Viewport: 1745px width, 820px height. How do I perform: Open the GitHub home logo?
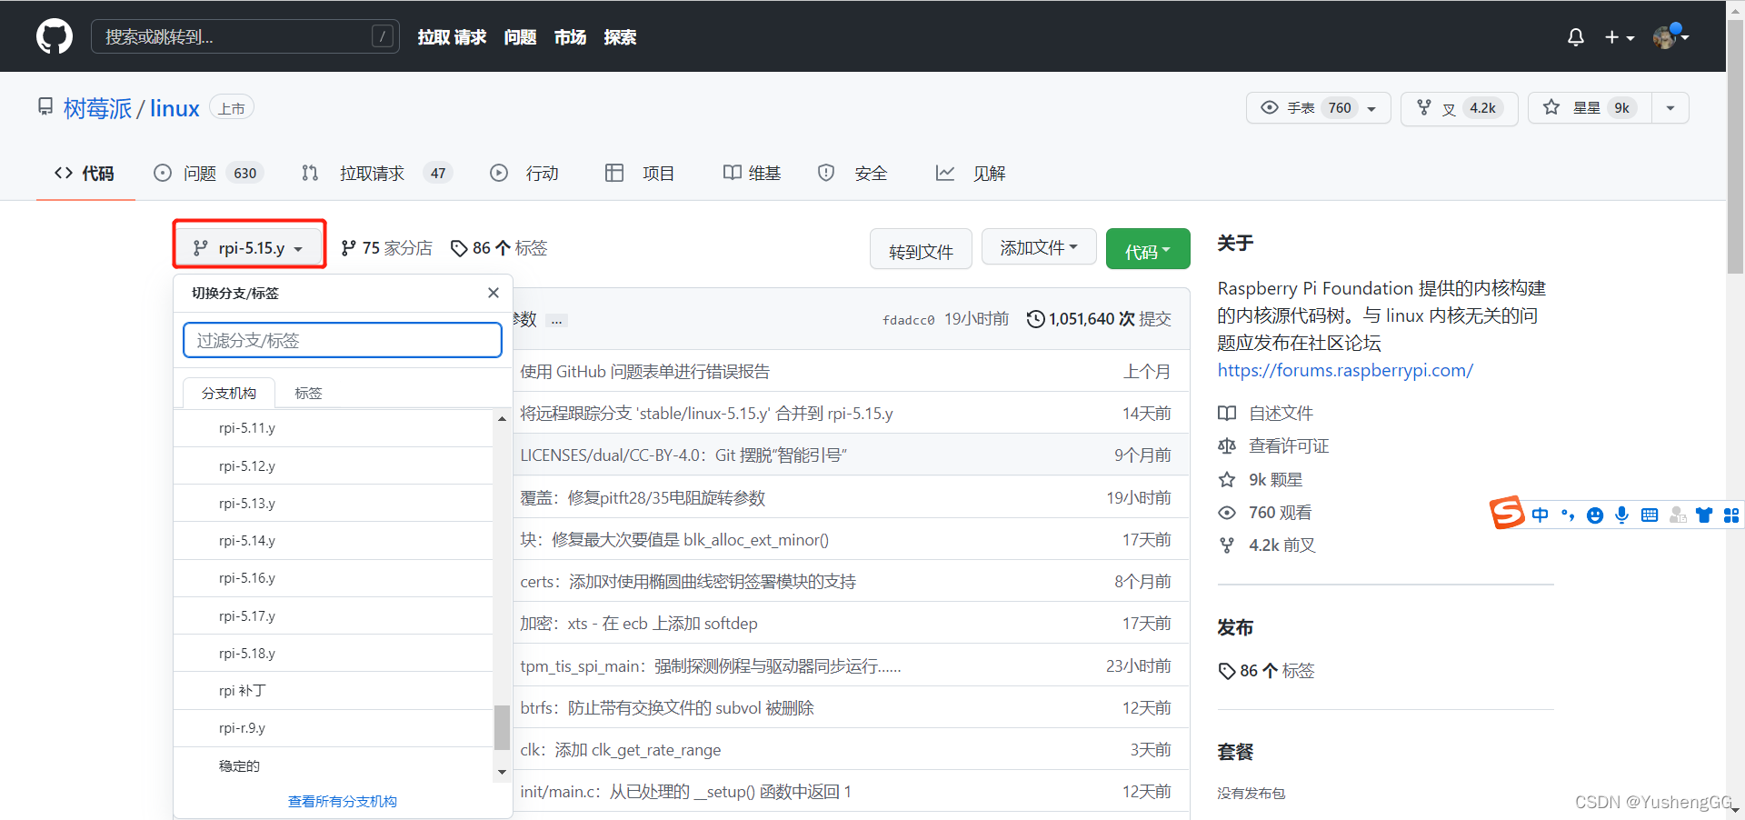pyautogui.click(x=55, y=36)
